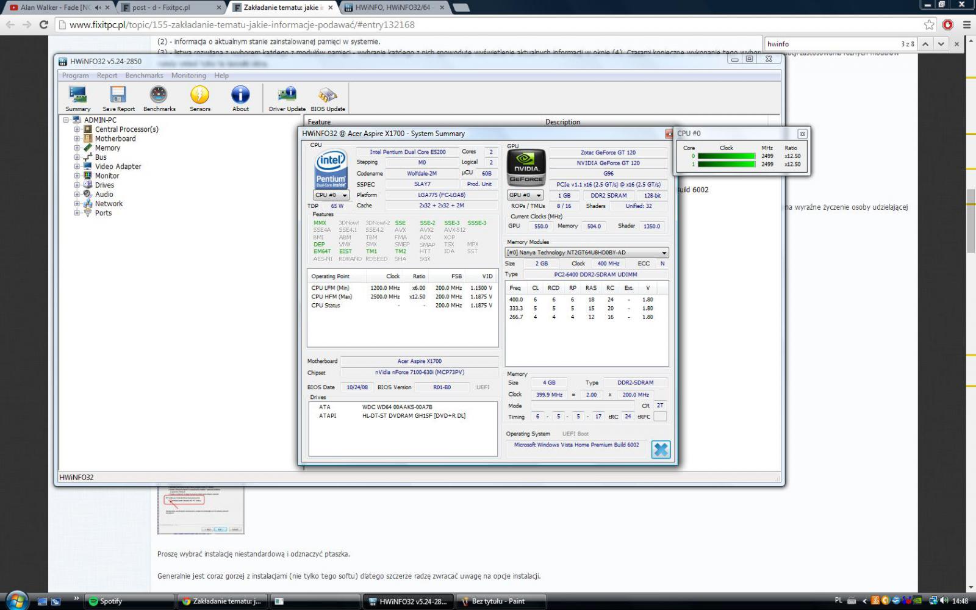Expand the Motherboard tree node
This screenshot has width=976, height=610.
coord(77,138)
